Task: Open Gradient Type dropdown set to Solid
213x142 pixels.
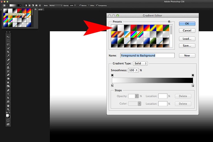Action: [140, 63]
